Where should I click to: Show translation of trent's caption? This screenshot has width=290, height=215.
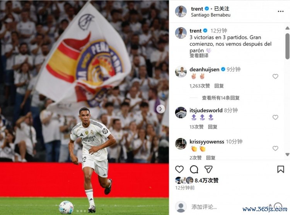tap(199, 56)
